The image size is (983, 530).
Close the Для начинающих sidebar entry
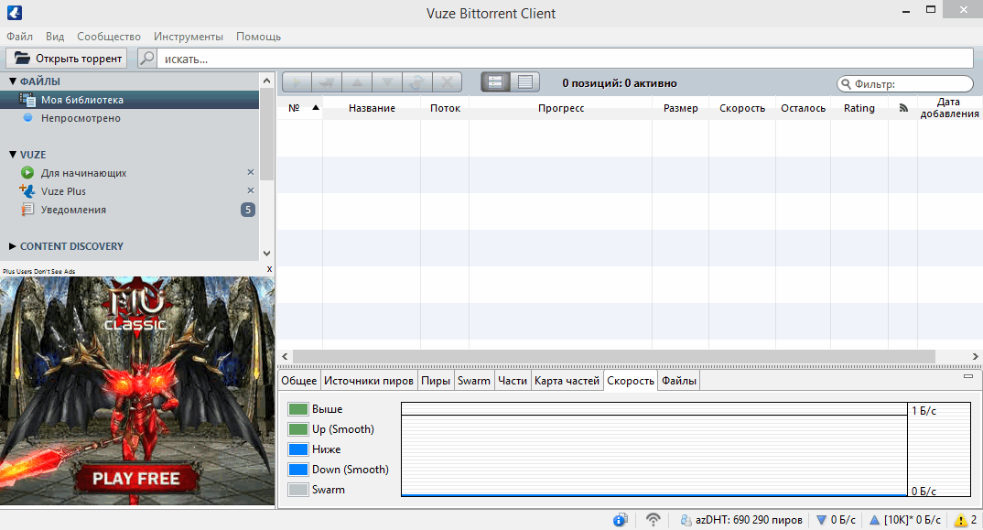[x=251, y=172]
